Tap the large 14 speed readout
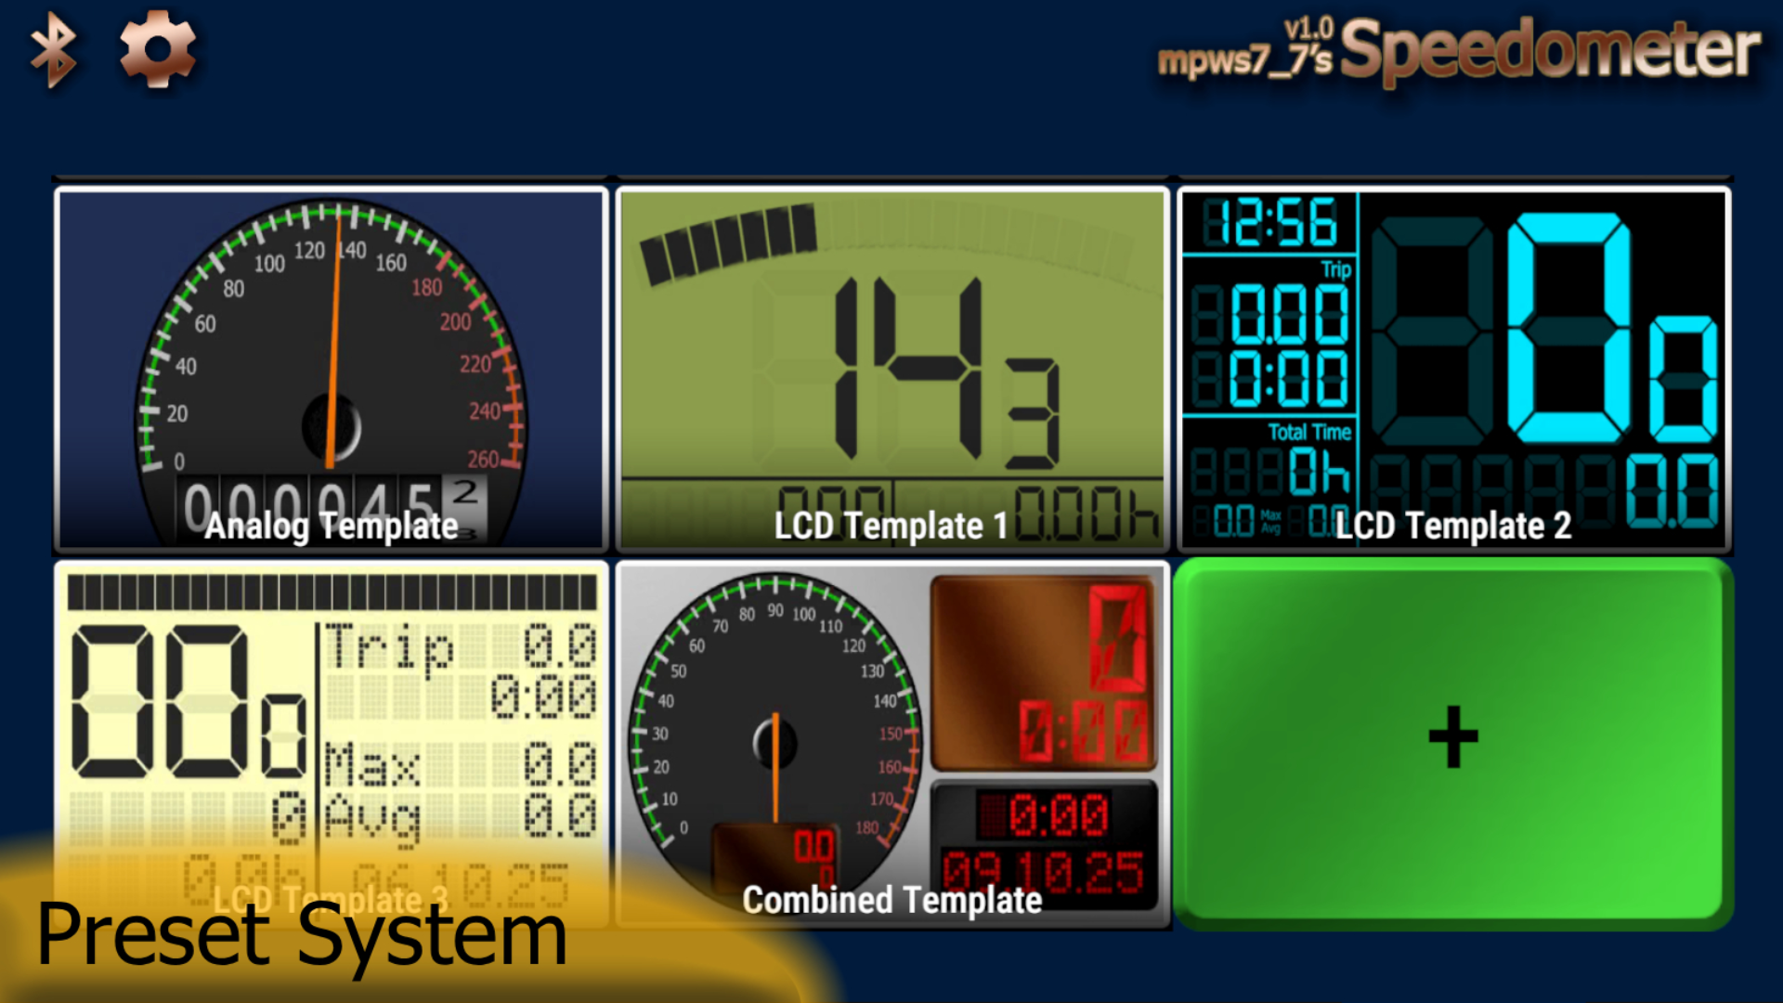Image resolution: width=1783 pixels, height=1003 pixels. pos(910,367)
